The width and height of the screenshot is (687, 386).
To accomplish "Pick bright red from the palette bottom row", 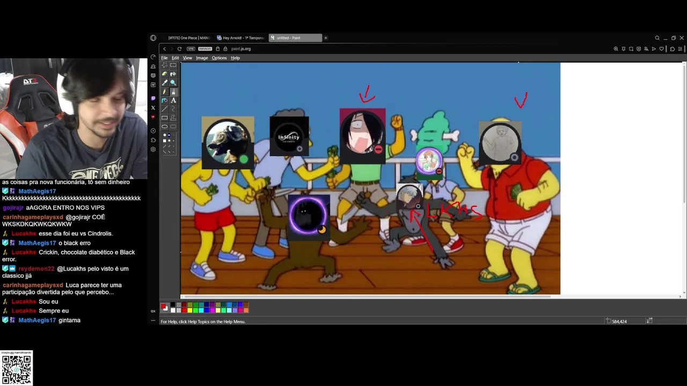I will 184,310.
